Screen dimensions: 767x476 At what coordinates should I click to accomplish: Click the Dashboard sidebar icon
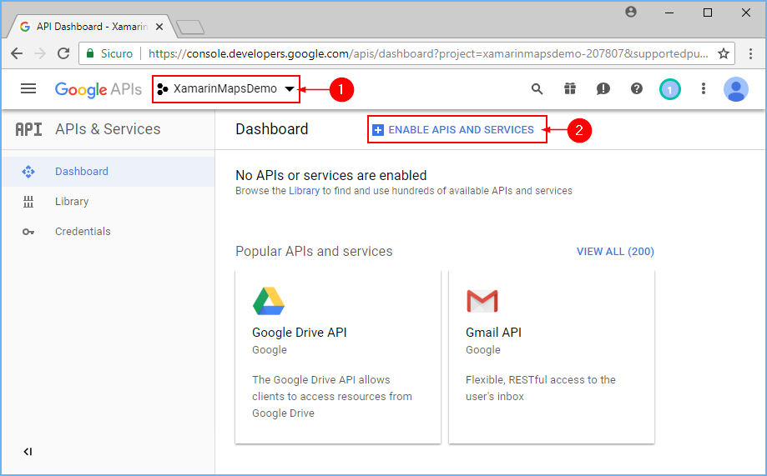28,172
